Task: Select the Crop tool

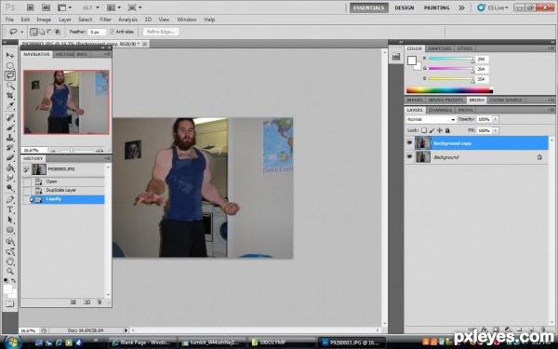Action: pyautogui.click(x=10, y=96)
